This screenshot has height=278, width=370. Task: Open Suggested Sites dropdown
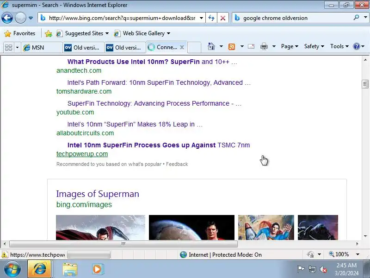click(83, 33)
